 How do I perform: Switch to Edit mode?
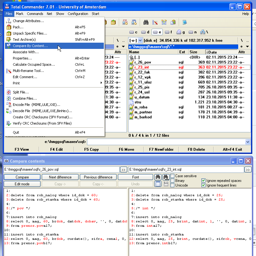[22, 184]
